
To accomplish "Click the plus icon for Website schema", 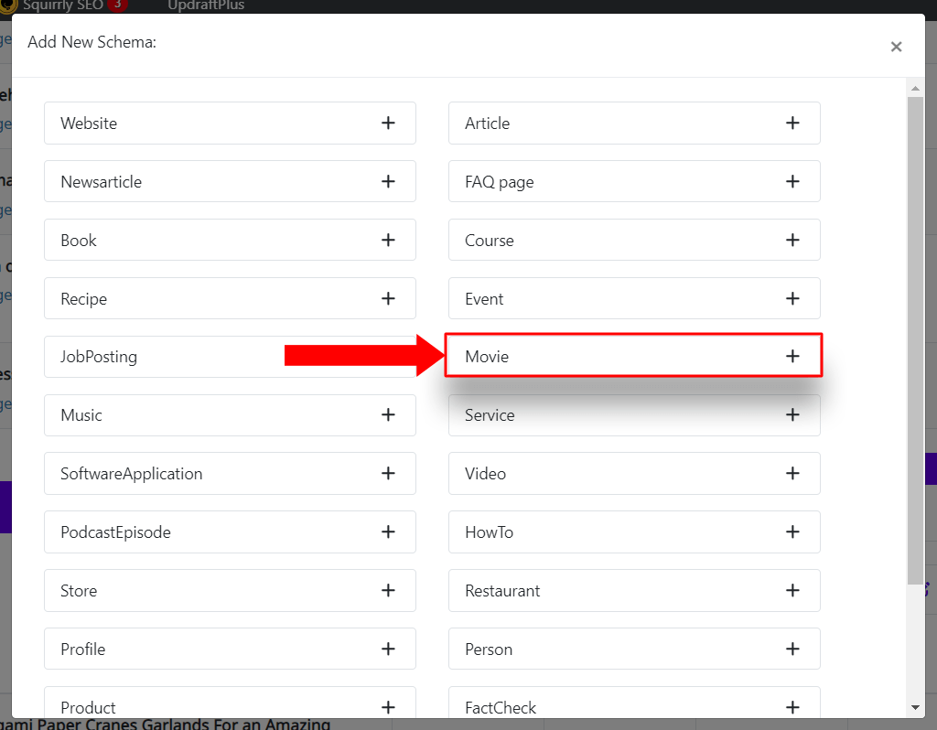I will tap(388, 123).
